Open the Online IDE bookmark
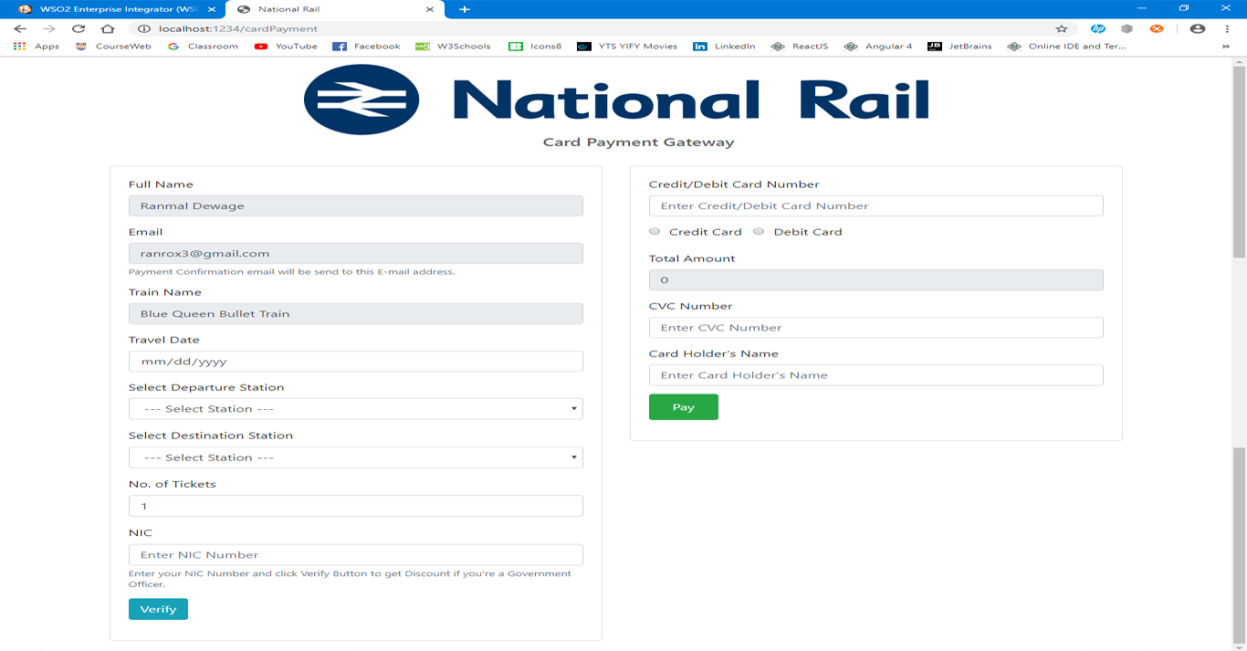 pyautogui.click(x=1066, y=47)
